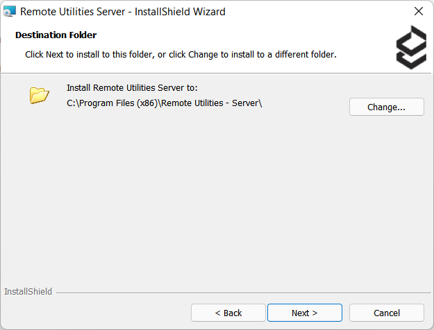Screen dimensions: 434x330
Task: Click the bold Destination Folder heading
Action: pos(56,35)
